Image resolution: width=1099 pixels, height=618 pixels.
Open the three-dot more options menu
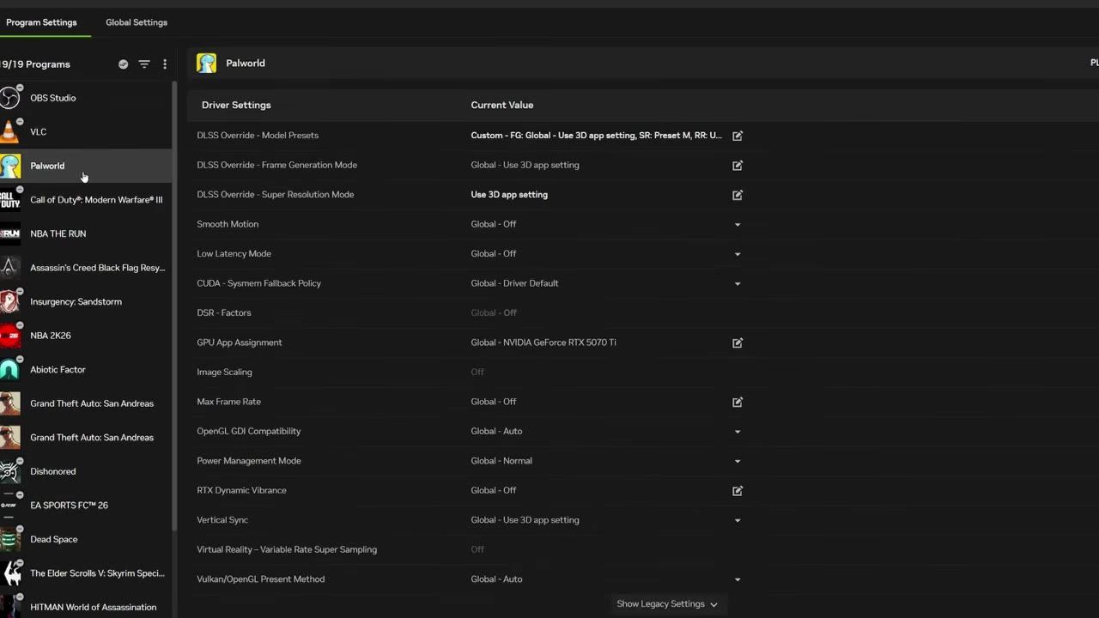coord(165,64)
